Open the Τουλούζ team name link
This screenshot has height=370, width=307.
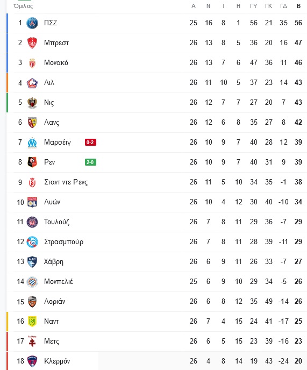(x=56, y=222)
